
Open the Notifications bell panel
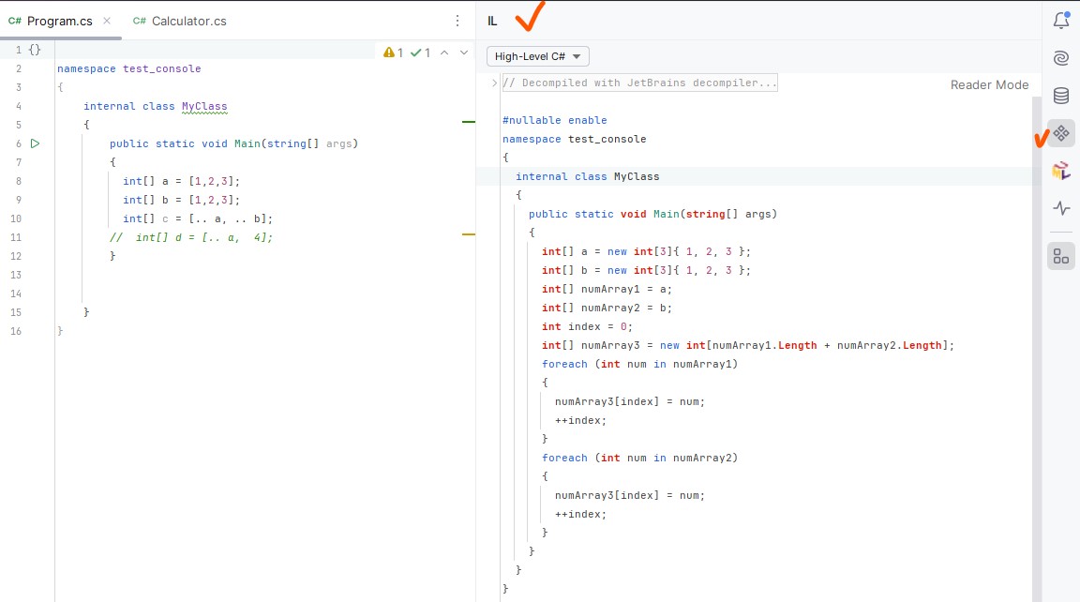1060,21
